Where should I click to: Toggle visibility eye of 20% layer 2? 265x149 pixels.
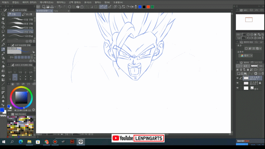coord(238,83)
